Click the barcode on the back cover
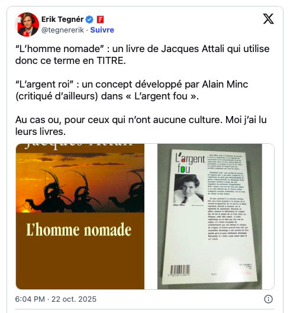This screenshot has height=313, width=290. point(180,270)
